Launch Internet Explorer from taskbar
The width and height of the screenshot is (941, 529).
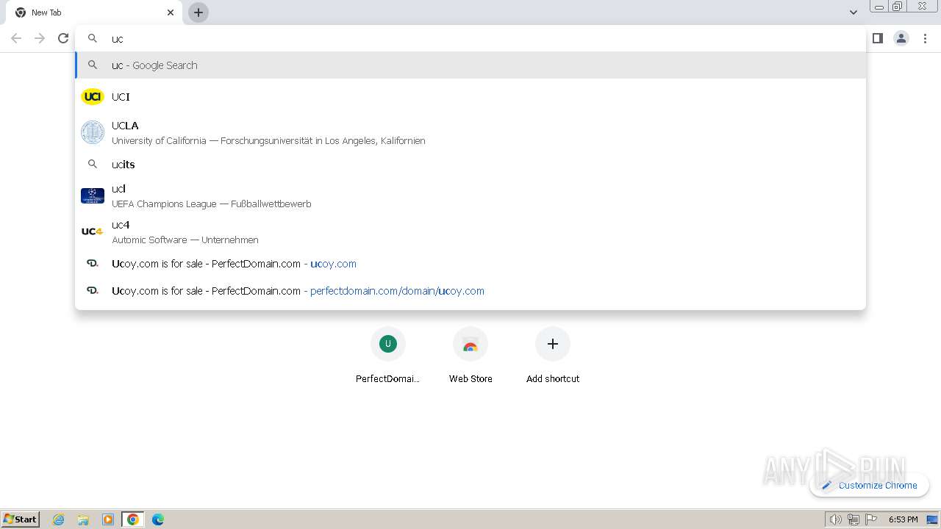tap(59, 519)
